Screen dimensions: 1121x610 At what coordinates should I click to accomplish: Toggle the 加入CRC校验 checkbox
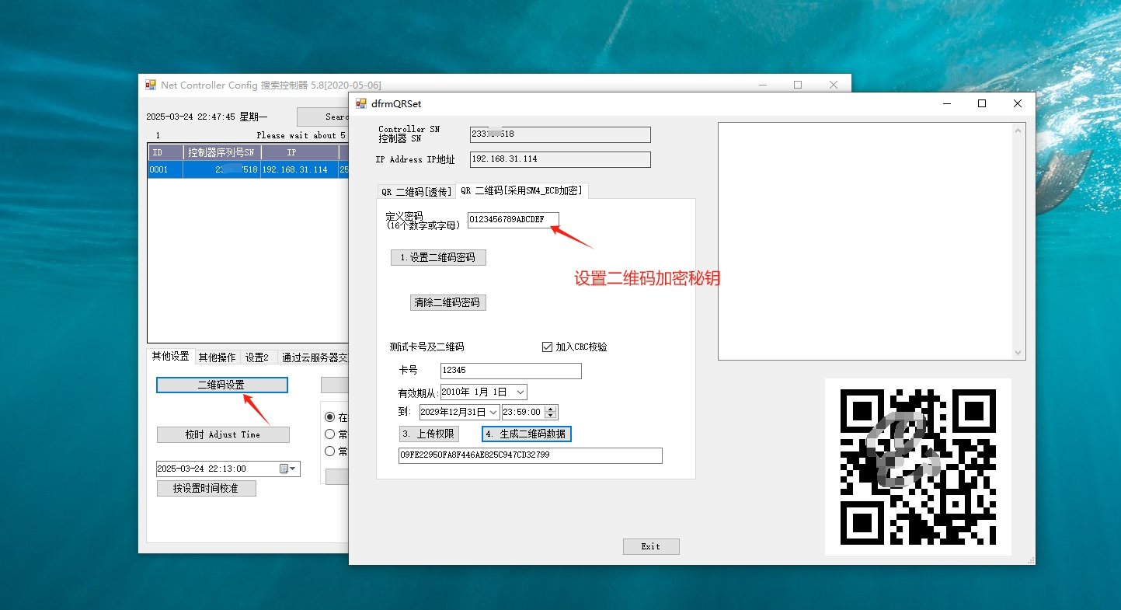(x=547, y=347)
